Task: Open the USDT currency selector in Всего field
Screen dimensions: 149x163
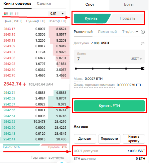Action: click(136, 59)
